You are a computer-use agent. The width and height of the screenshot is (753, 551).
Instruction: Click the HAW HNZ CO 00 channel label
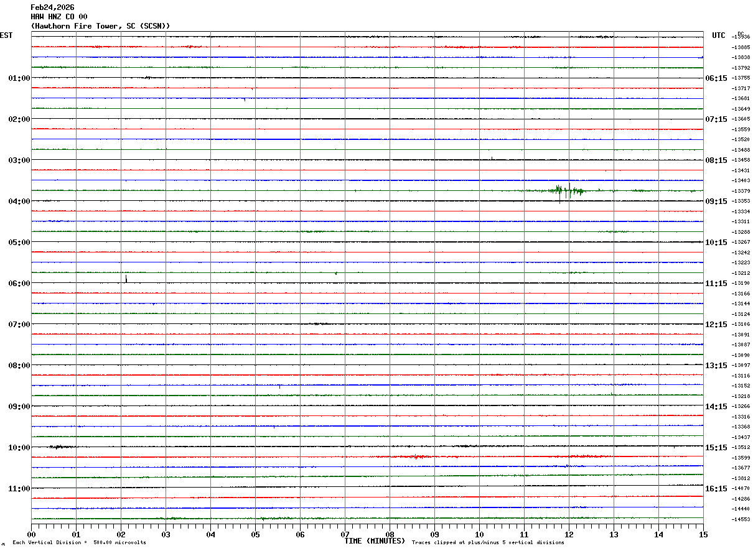tap(59, 17)
